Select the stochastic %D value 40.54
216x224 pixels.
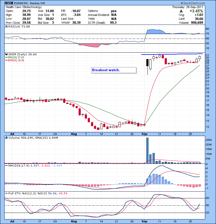63,194
